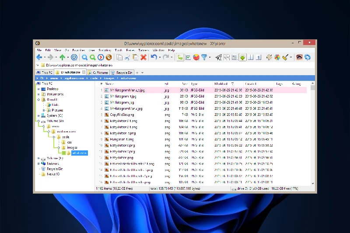Click images in the breadcrumb bar
The width and height of the screenshot is (350, 233).
pos(109,78)
